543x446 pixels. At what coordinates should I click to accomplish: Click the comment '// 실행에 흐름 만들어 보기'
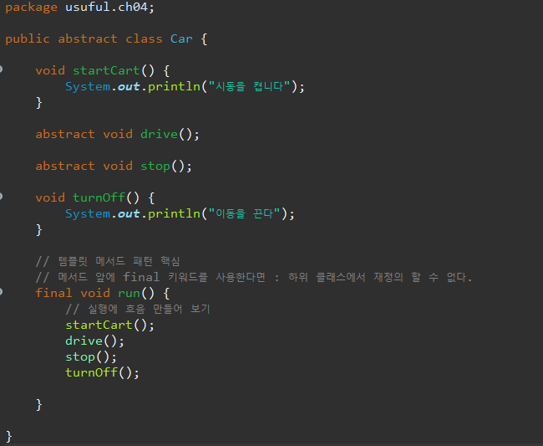tap(138, 309)
